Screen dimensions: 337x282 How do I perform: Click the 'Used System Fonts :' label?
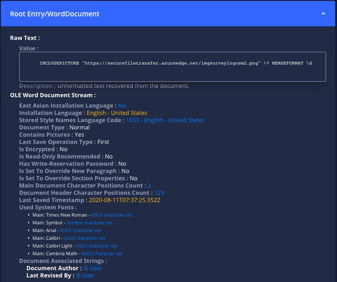click(x=48, y=208)
